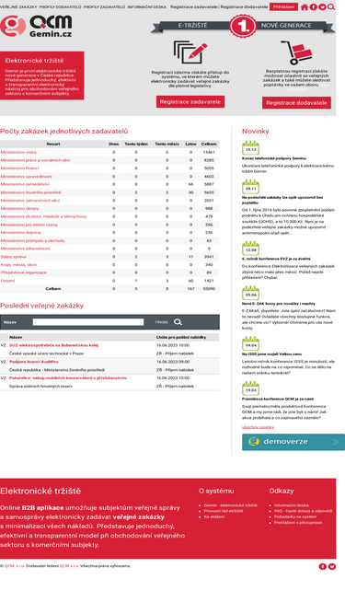Open Ministerstvo životního prostředí link
Screen dimensions: 345x614
click(30, 192)
